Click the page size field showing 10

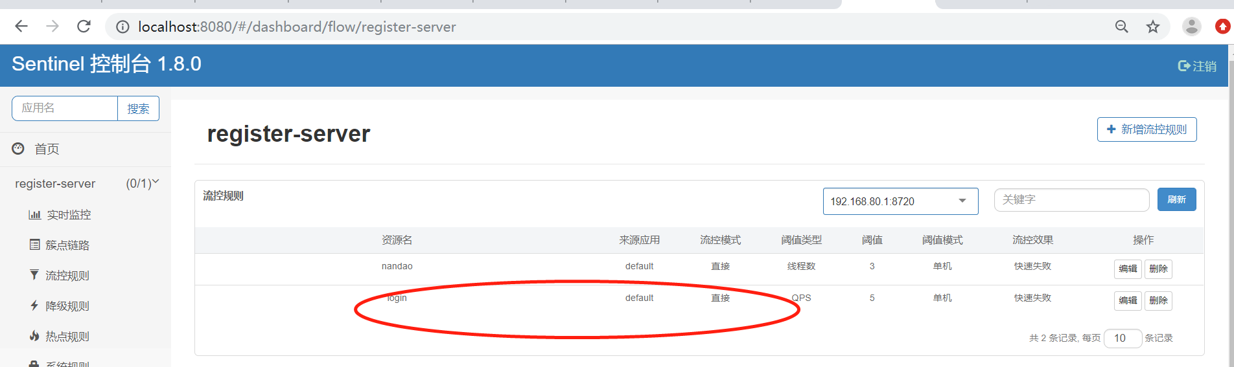(1123, 338)
